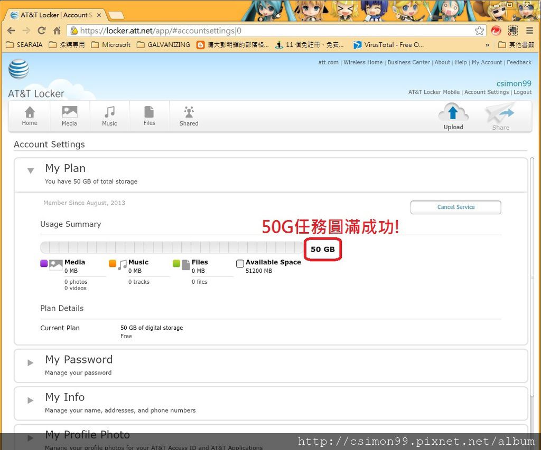Screen dimensions: 541x450
Task: Click the Cancel Service button
Action: tap(456, 207)
